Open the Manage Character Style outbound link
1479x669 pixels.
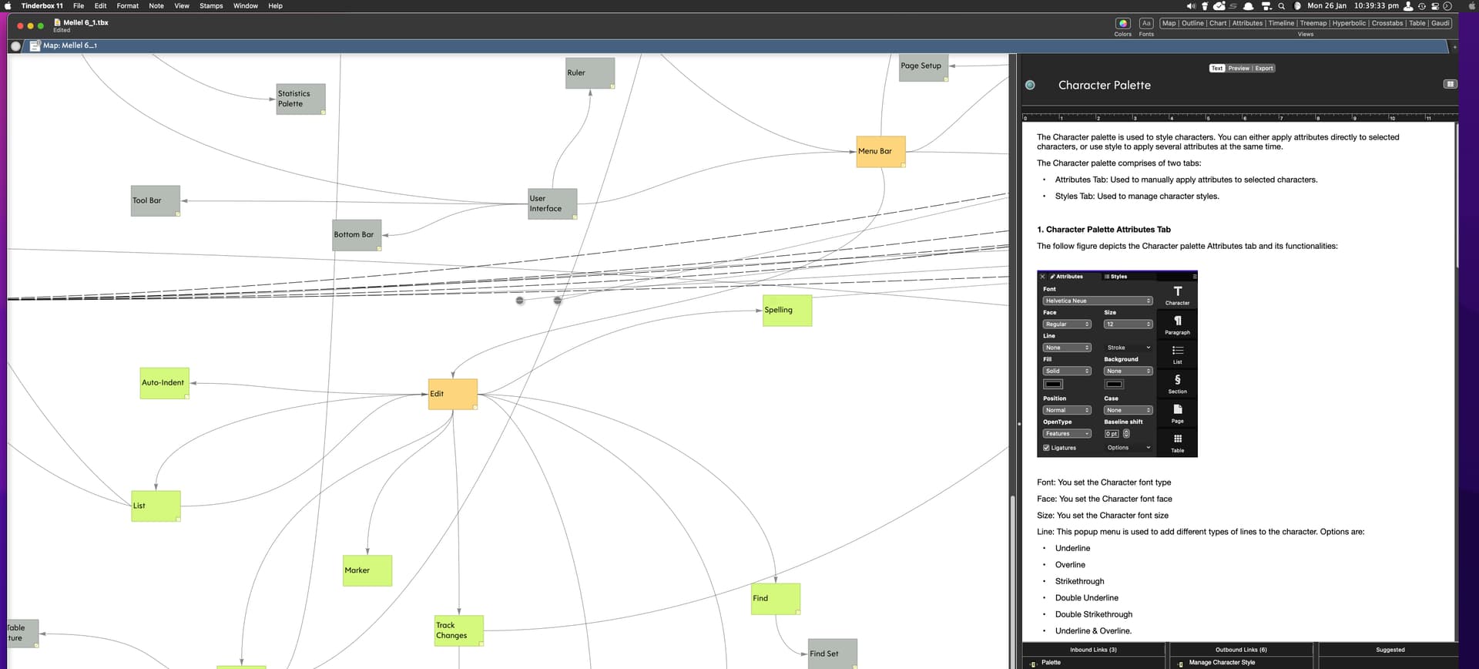click(x=1221, y=662)
